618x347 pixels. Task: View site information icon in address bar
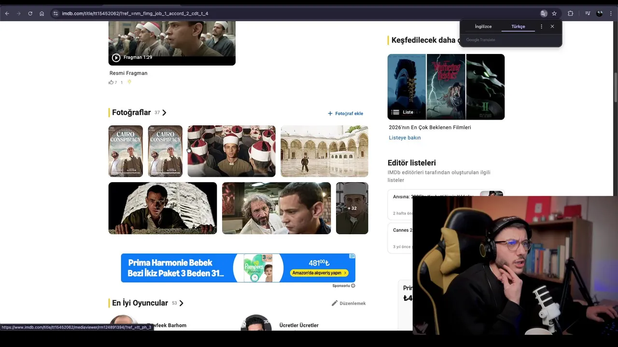pyautogui.click(x=56, y=13)
